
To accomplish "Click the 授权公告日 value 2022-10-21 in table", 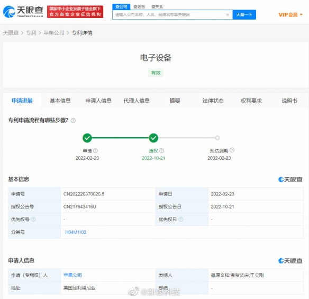I will 222,207.
